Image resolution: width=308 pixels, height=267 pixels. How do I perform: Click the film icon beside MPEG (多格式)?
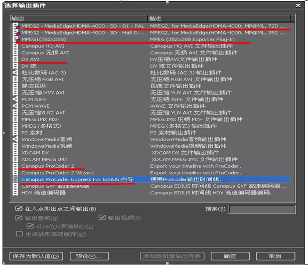[15, 126]
